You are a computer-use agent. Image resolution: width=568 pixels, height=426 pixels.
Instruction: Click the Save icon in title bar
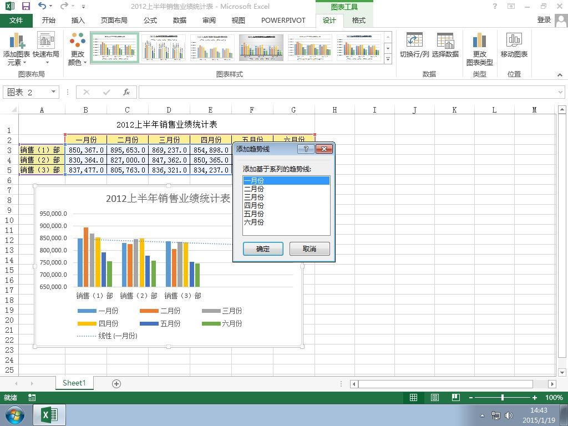[26, 6]
